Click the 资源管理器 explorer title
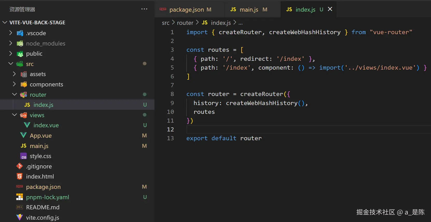431x222 pixels. click(x=22, y=9)
